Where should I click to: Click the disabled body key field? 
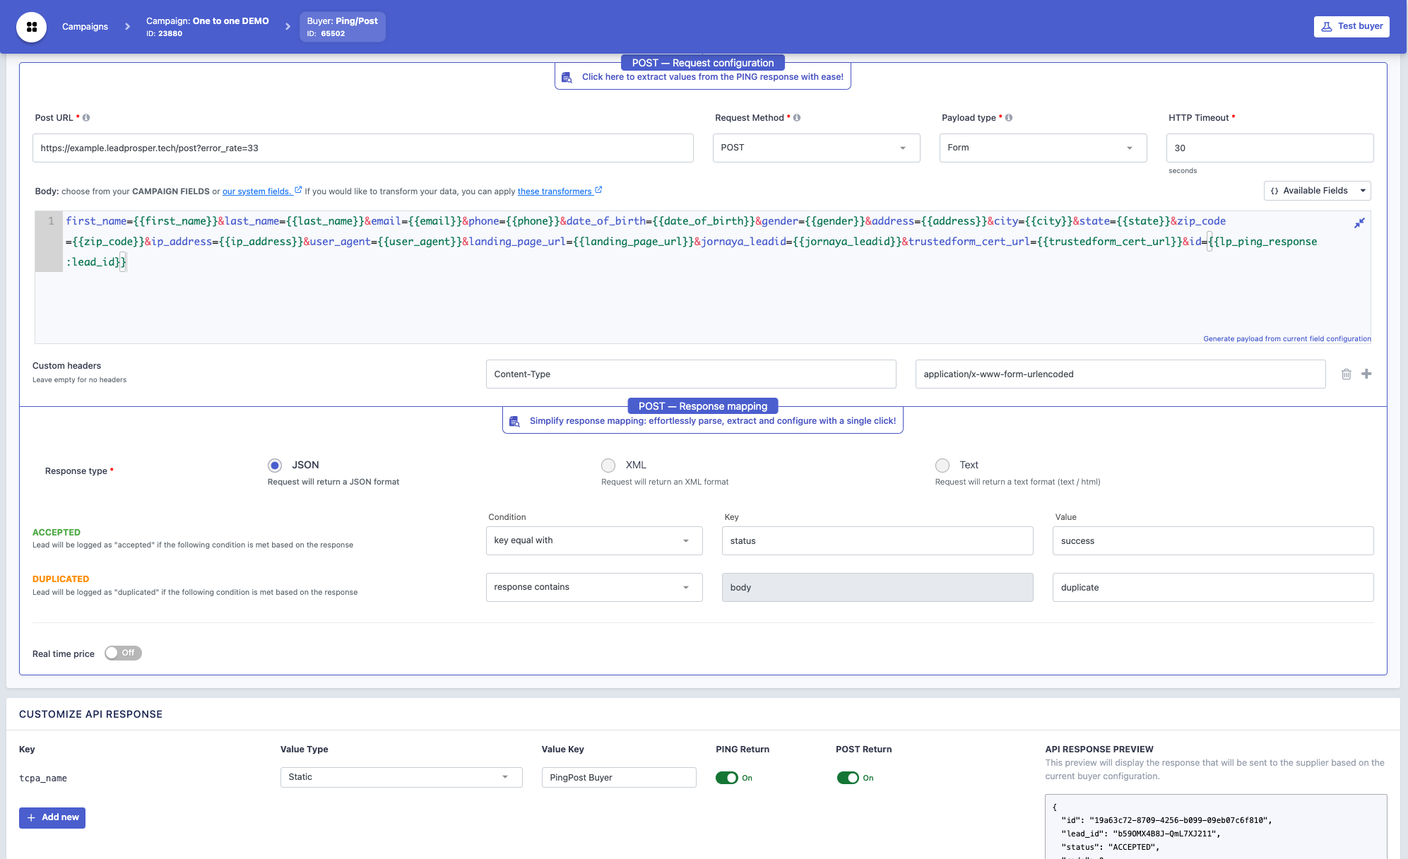[877, 588]
